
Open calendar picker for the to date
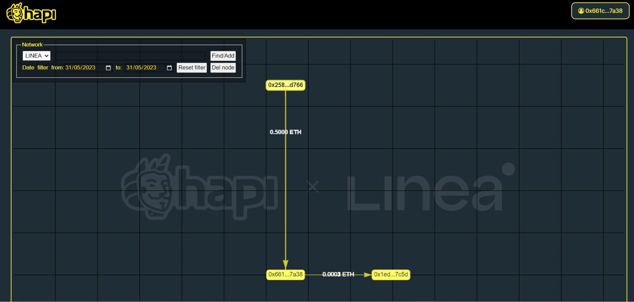click(x=170, y=68)
